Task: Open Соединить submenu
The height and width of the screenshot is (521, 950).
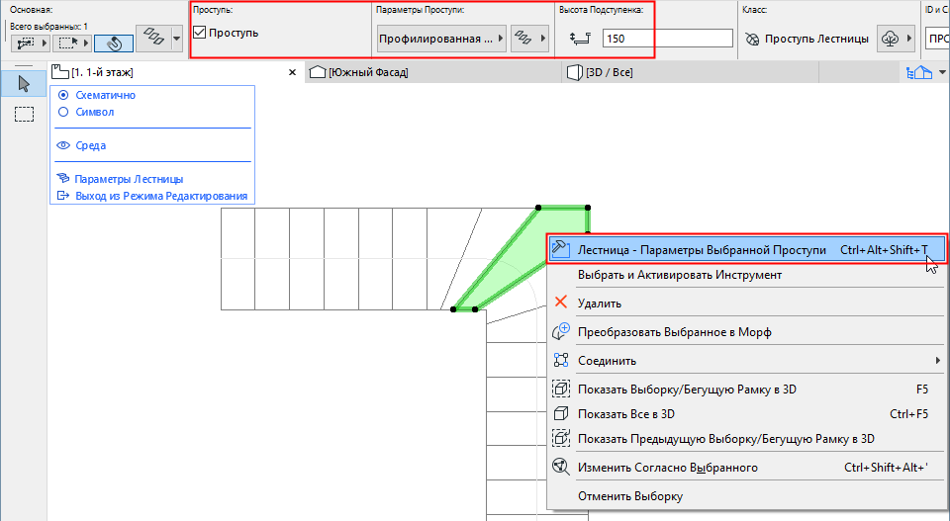Action: point(746,361)
